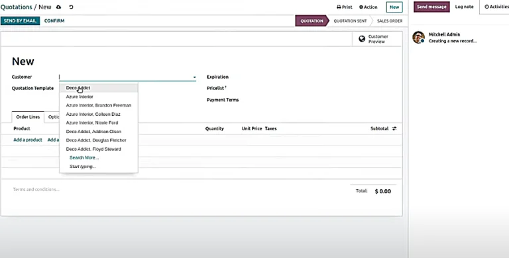The width and height of the screenshot is (509, 258).
Task: Open the Action menu
Action: click(x=368, y=7)
